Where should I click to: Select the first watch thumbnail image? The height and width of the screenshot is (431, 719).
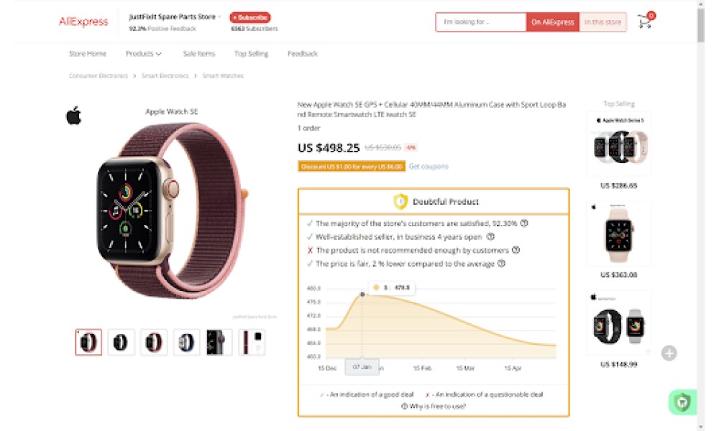click(x=88, y=342)
